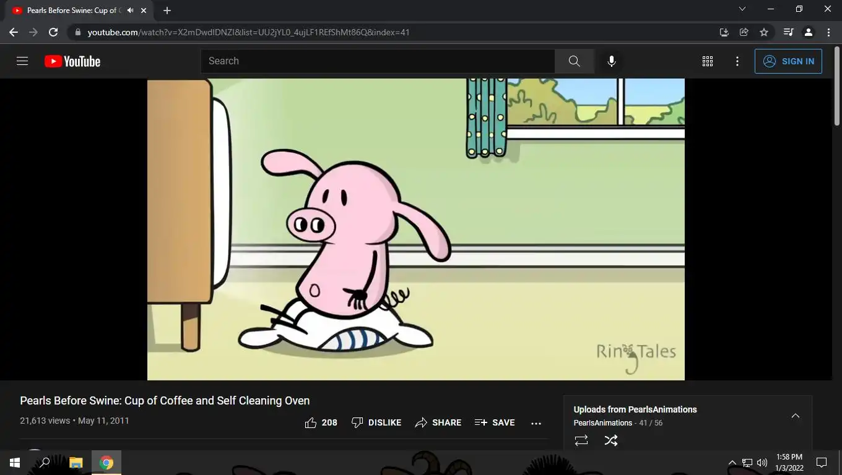Image resolution: width=842 pixels, height=475 pixels.
Task: Open volume control in tray
Action: pyautogui.click(x=762, y=463)
